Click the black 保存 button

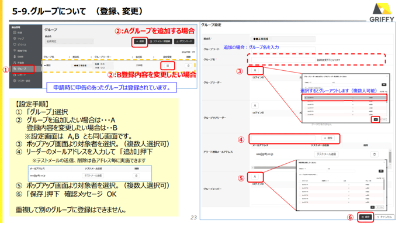point(366,217)
